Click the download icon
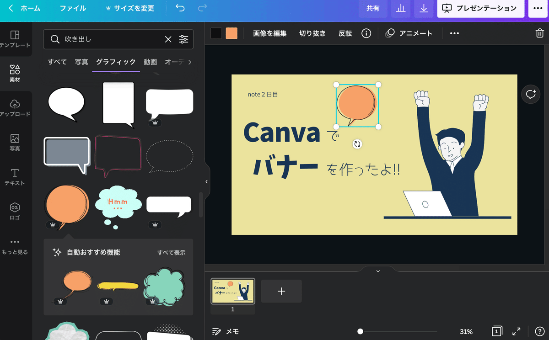549x340 pixels. [x=424, y=8]
